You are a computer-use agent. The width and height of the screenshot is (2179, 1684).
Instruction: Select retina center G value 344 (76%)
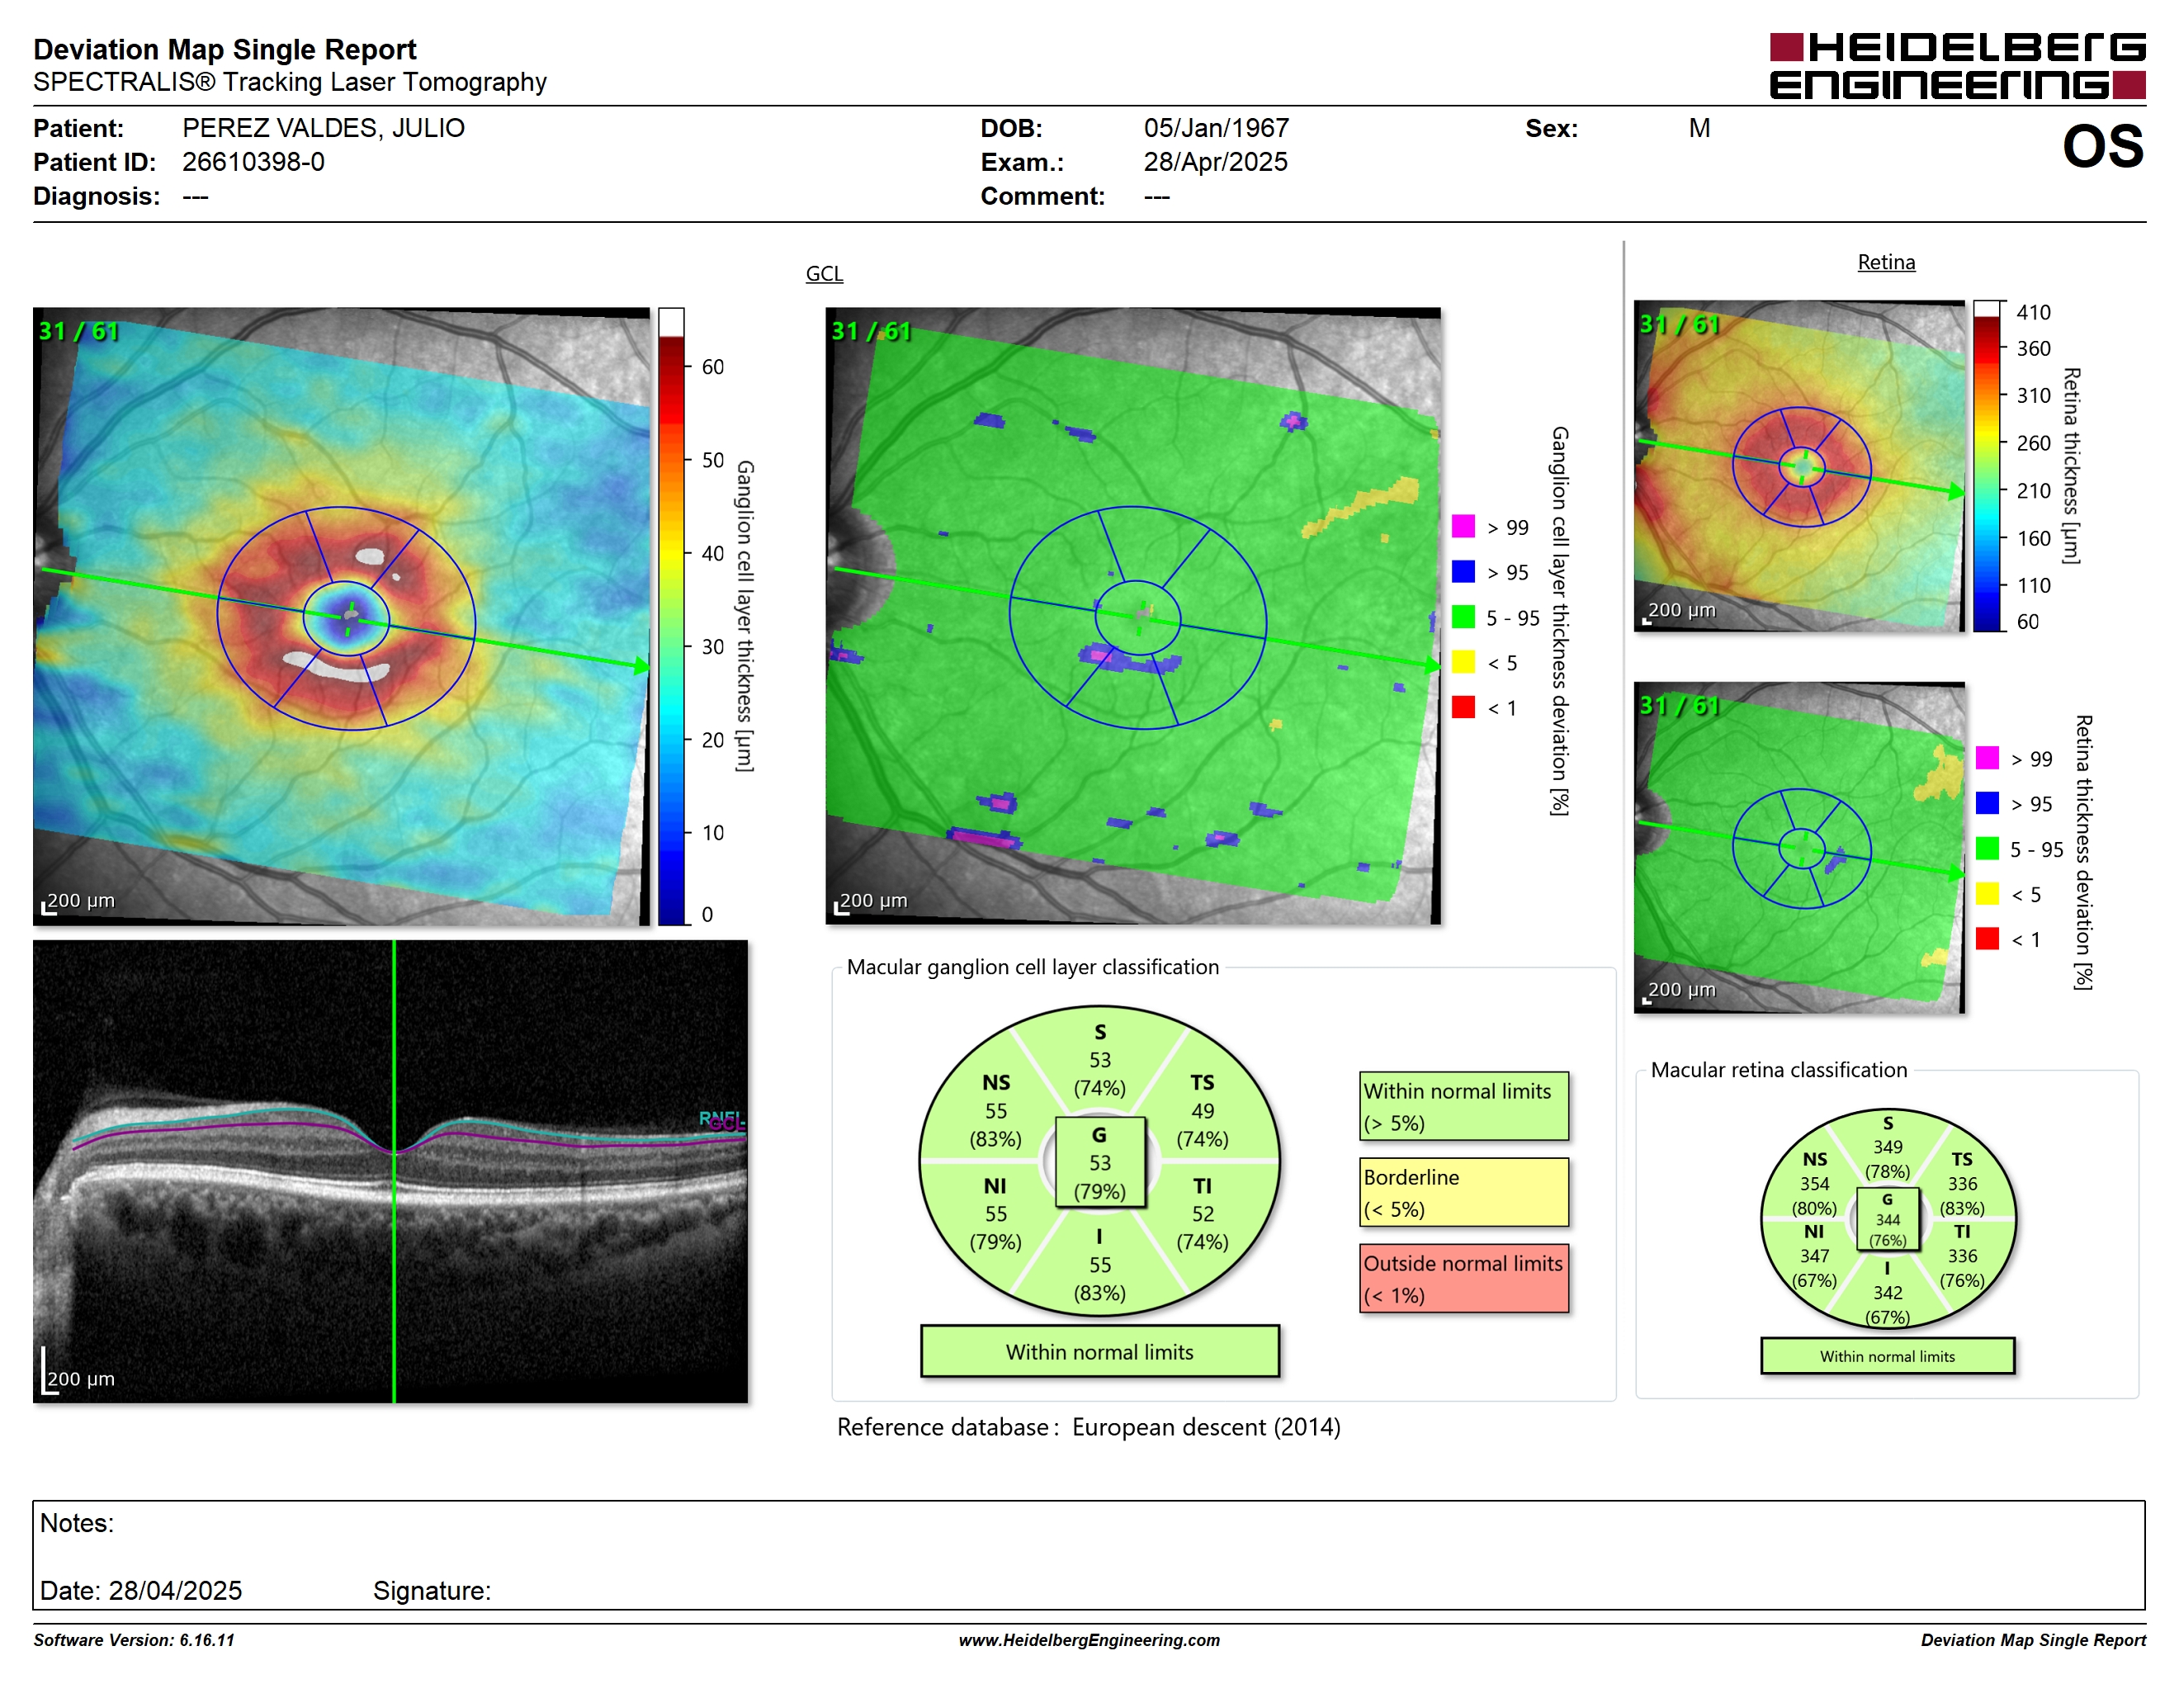pos(1888,1230)
